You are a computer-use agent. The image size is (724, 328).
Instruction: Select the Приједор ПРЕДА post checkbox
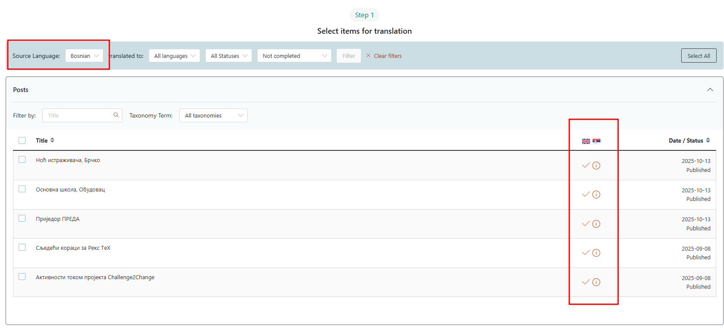pos(22,219)
